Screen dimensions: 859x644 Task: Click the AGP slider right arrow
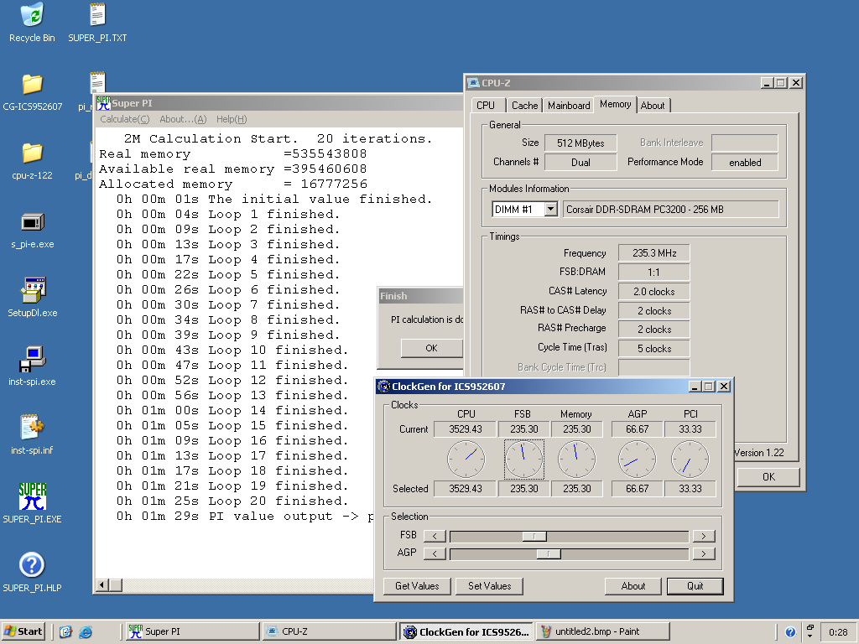coord(704,553)
